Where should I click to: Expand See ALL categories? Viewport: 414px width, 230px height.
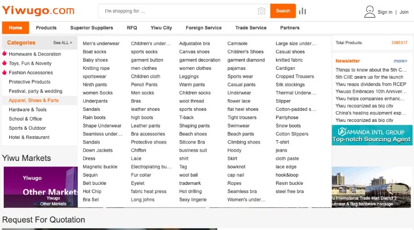coord(63,42)
